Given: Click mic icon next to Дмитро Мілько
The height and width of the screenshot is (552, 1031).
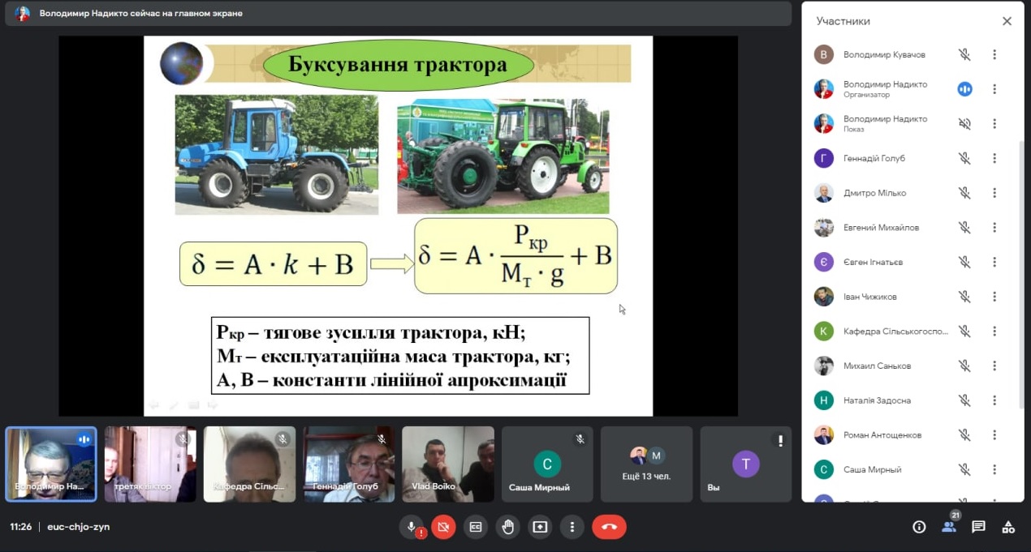Looking at the screenshot, I should pyautogui.click(x=964, y=193).
